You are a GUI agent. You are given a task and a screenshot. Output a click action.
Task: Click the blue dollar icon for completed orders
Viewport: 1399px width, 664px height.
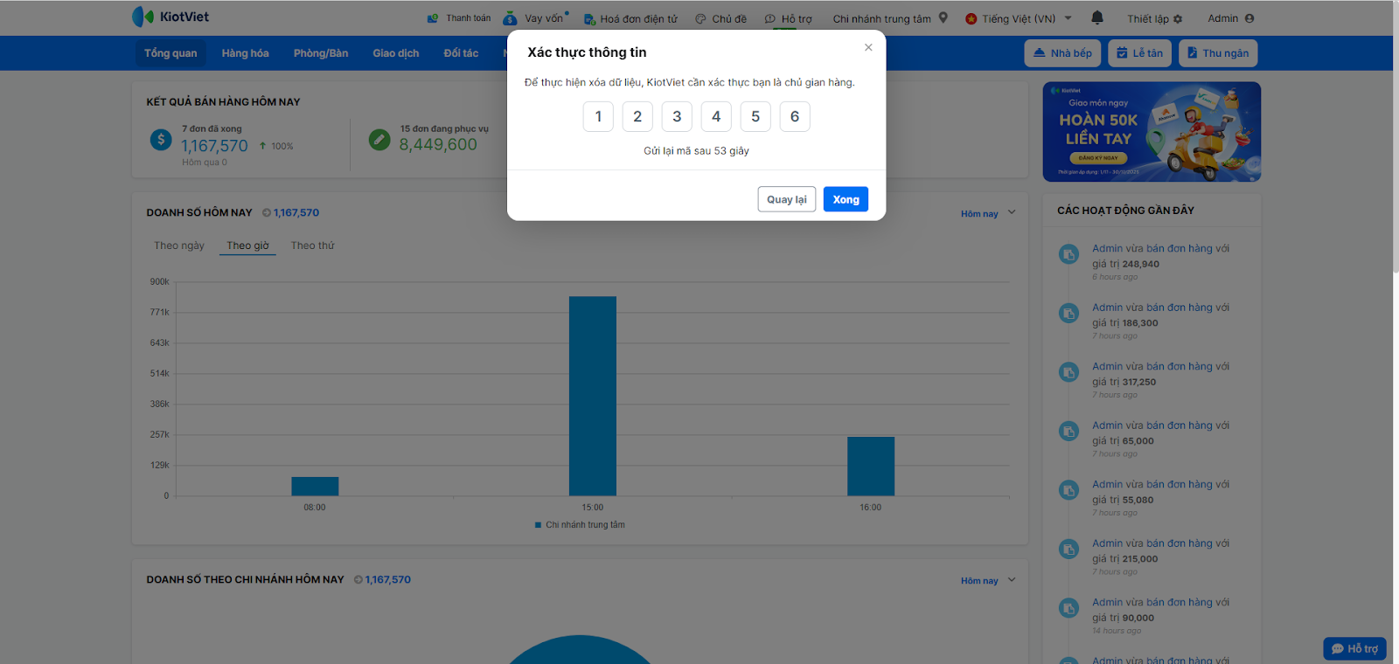pyautogui.click(x=161, y=139)
